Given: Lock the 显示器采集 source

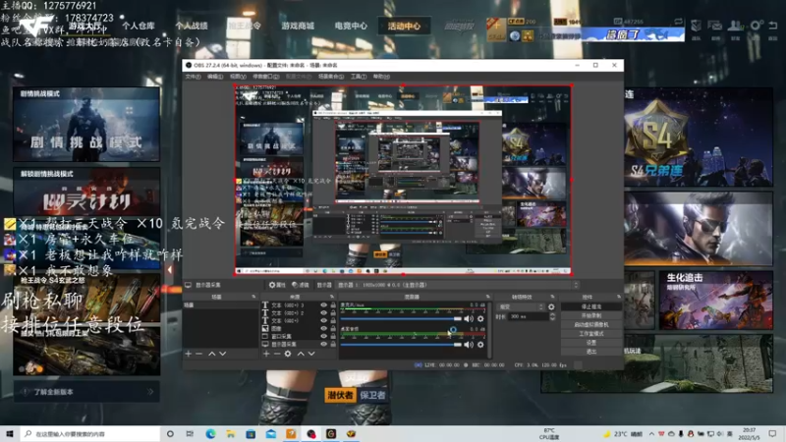Looking at the screenshot, I should click(x=333, y=345).
